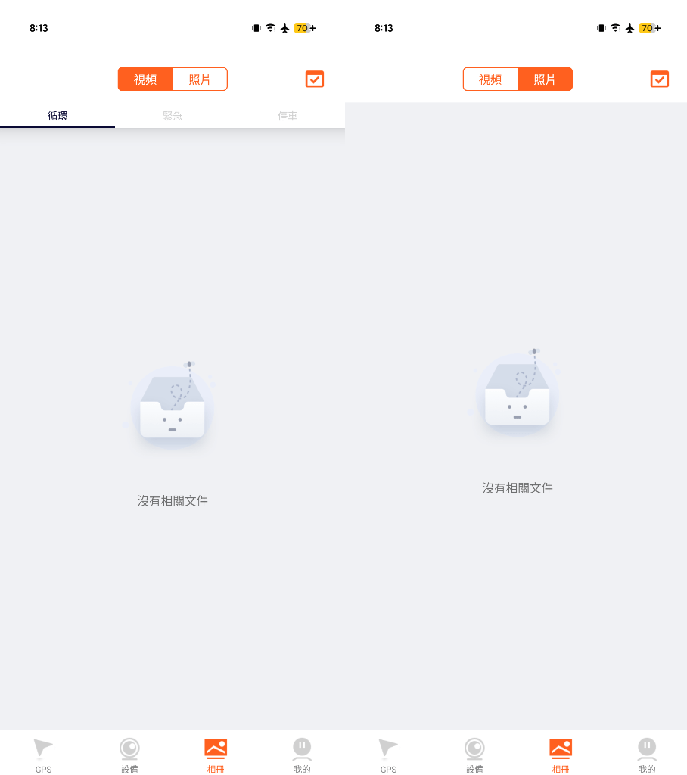The width and height of the screenshot is (687, 775).
Task: Tap 沒有相關文件 text on right screen
Action: [x=518, y=488]
